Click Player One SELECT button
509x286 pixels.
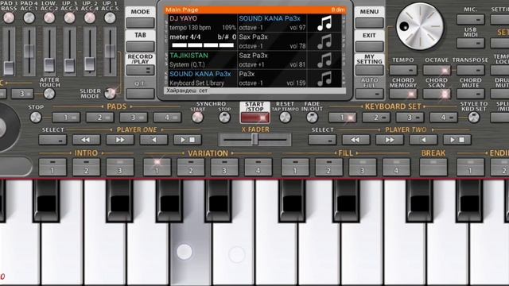(x=52, y=140)
